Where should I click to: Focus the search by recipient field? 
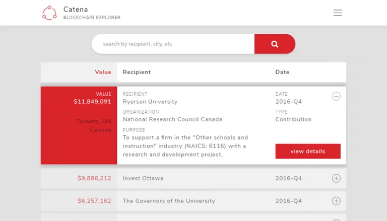coord(173,44)
